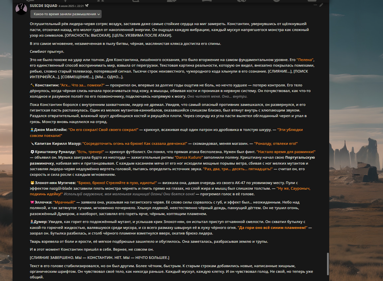Click quote "Роналду, отвлеки его!"

(x=276, y=143)
